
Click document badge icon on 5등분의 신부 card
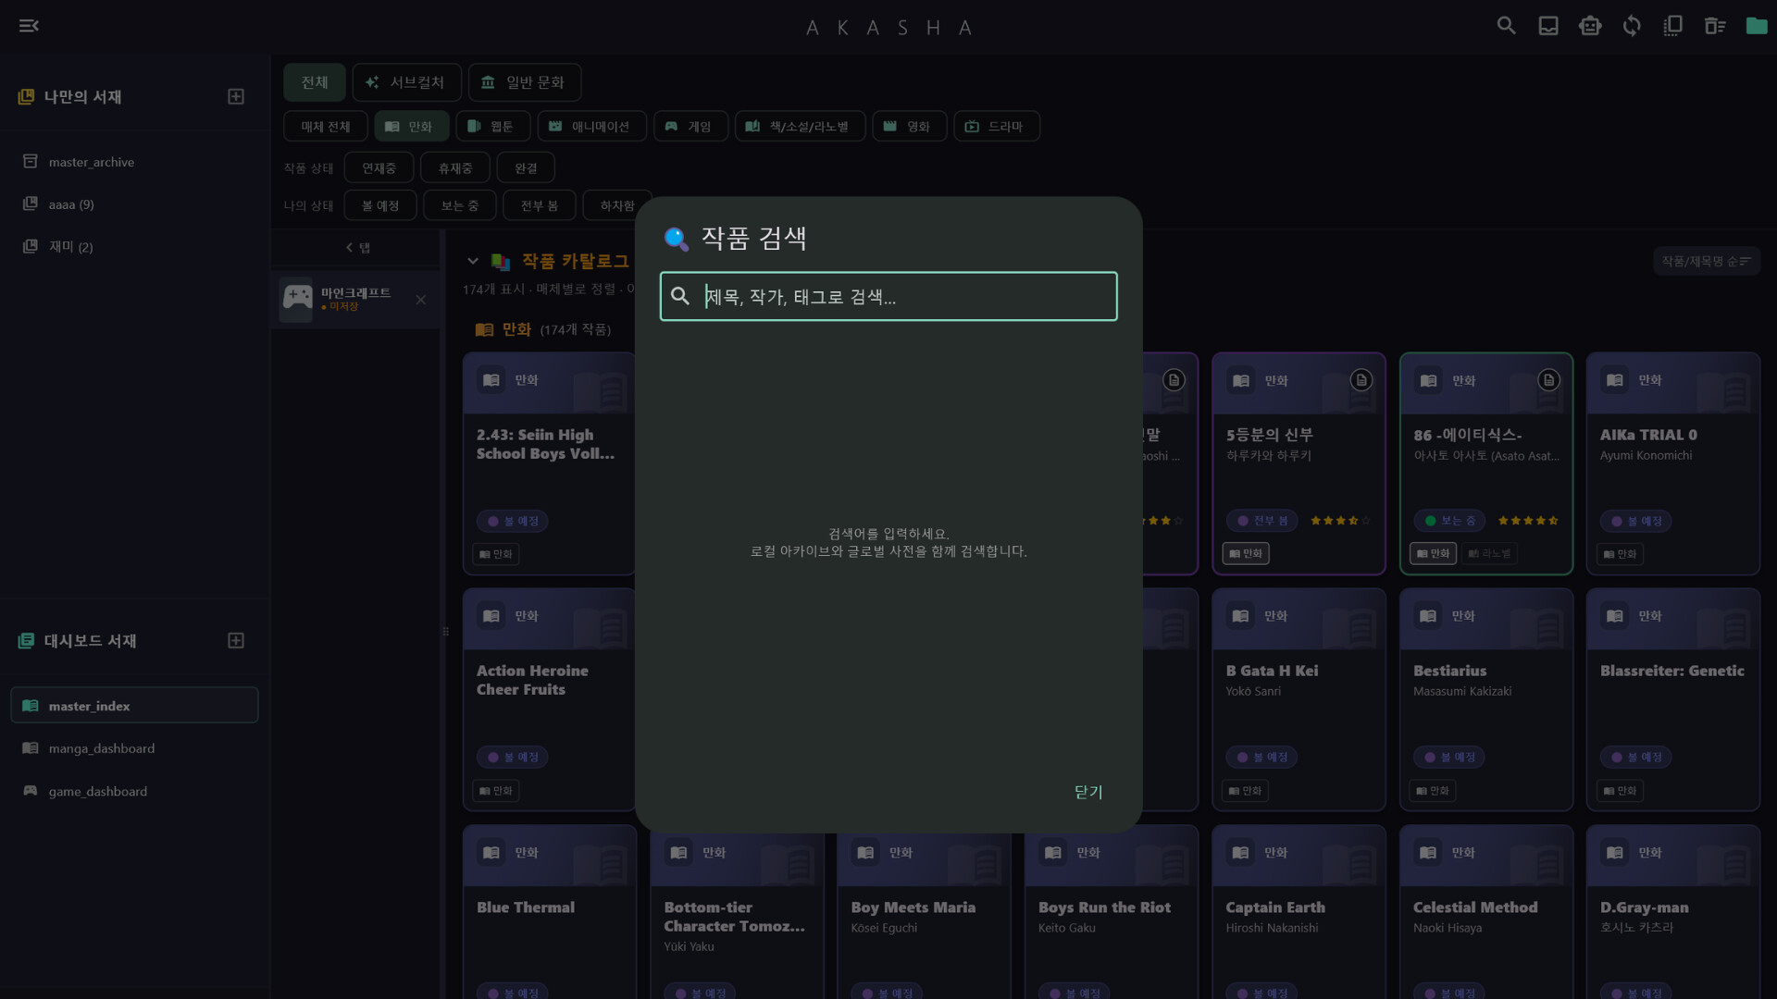[1361, 380]
